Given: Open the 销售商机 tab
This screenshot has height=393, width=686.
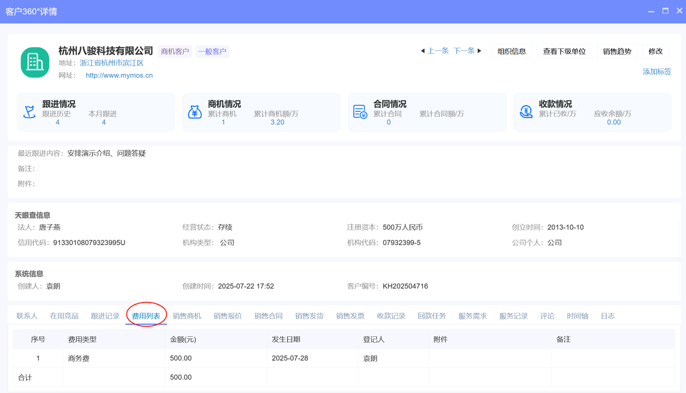Looking at the screenshot, I should coord(187,316).
